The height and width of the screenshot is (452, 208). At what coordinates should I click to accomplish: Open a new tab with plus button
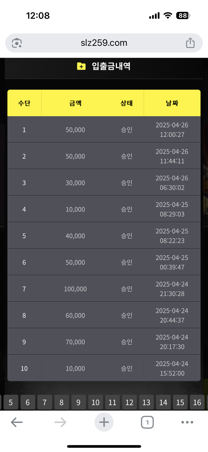(104, 422)
